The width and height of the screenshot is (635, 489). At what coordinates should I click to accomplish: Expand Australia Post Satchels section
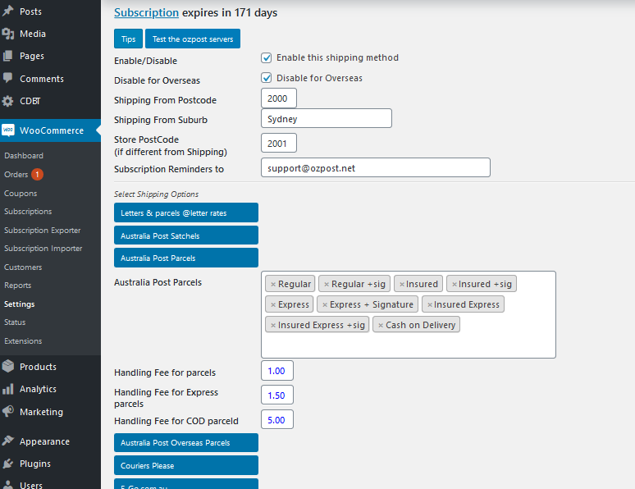tap(186, 235)
